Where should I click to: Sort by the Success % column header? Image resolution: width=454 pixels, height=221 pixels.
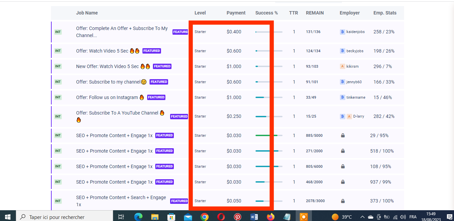coord(267,13)
